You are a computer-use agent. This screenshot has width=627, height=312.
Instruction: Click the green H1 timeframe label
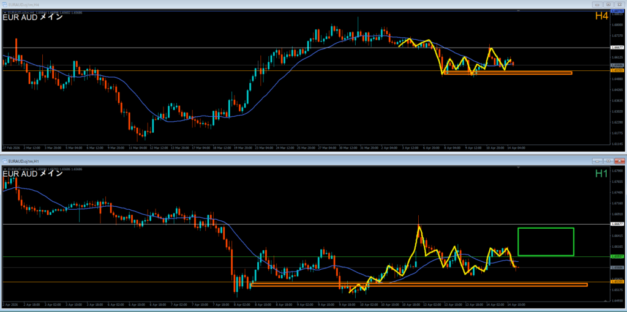pos(601,174)
